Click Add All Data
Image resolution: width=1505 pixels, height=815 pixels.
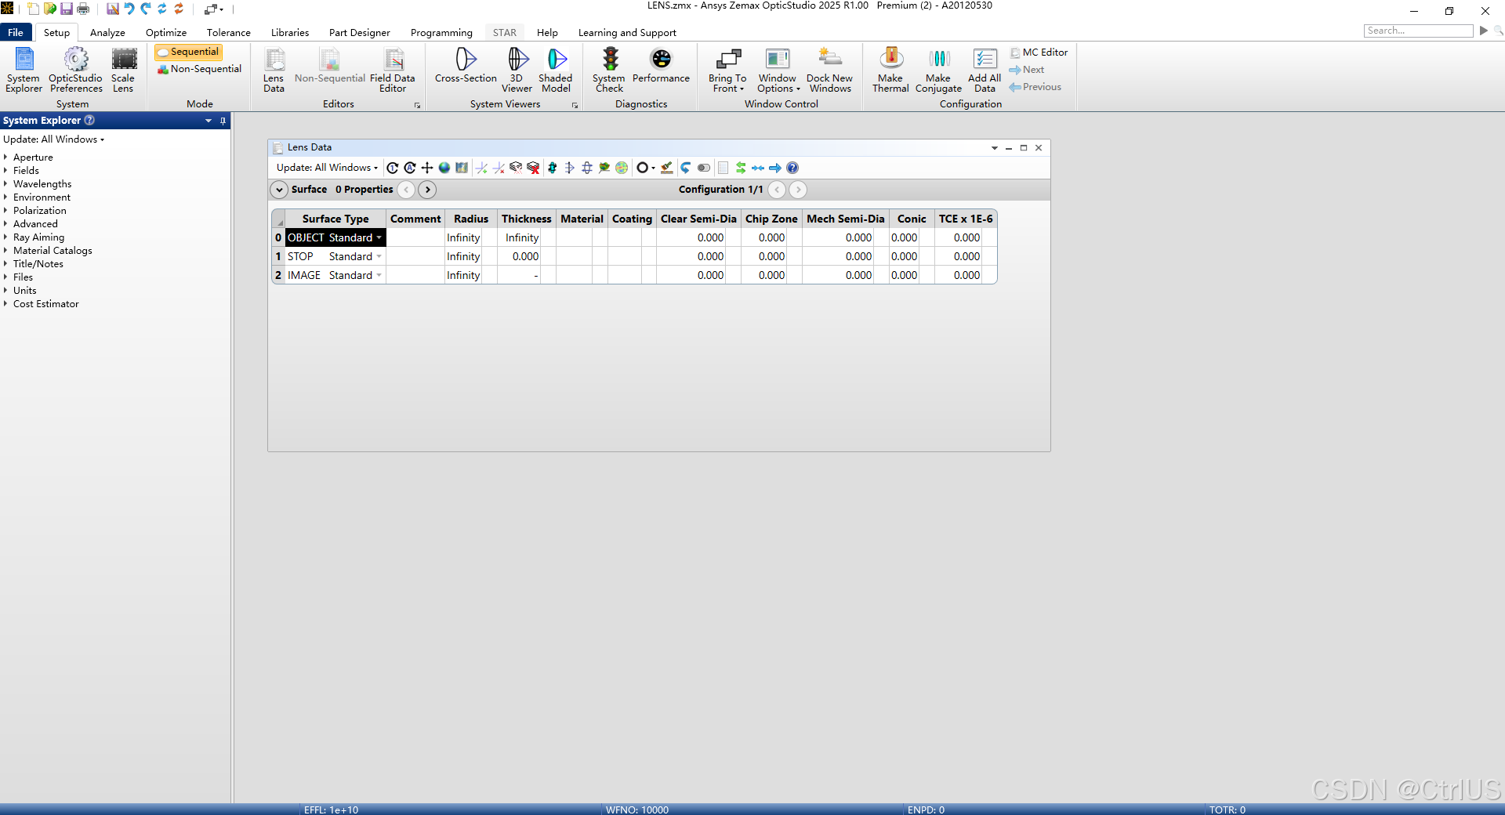coord(985,70)
